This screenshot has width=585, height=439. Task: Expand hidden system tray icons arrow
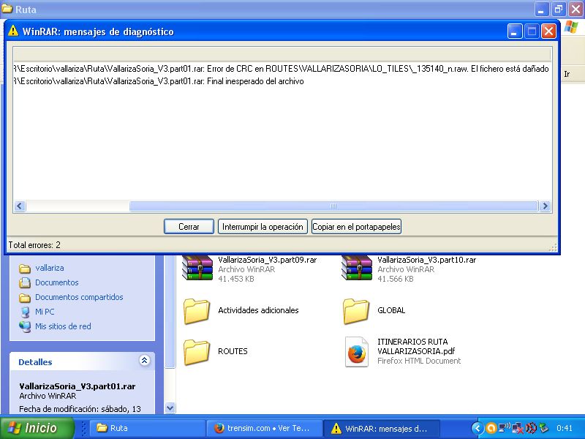click(x=478, y=428)
